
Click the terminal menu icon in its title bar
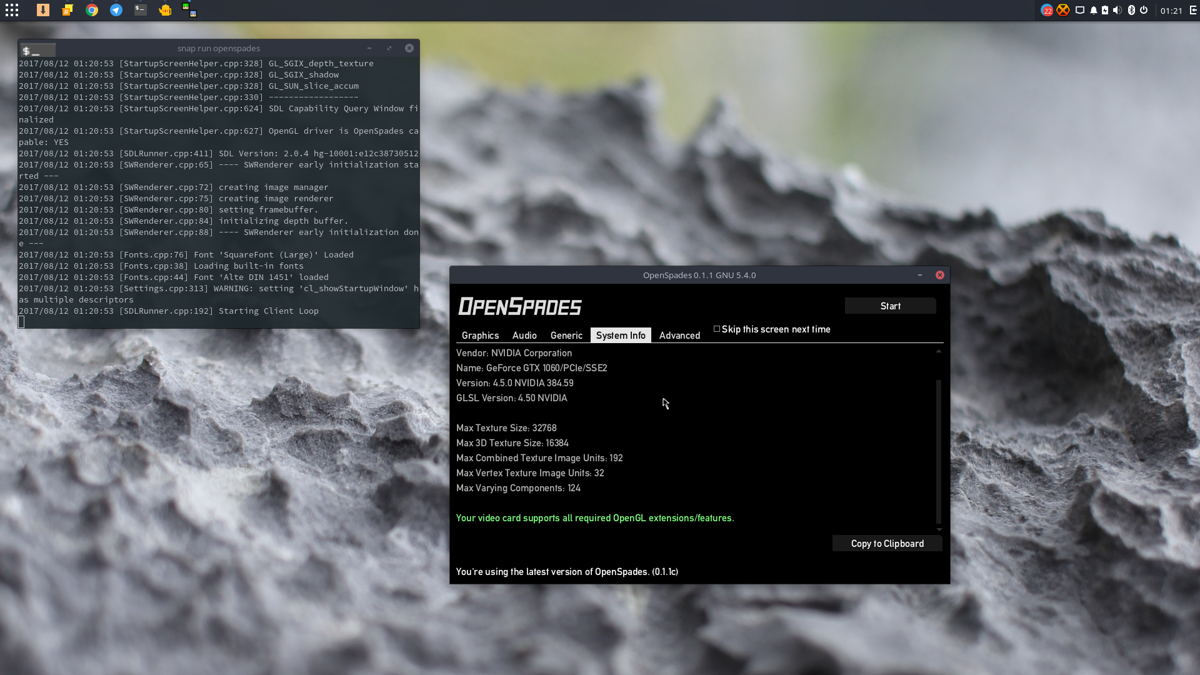(37, 49)
